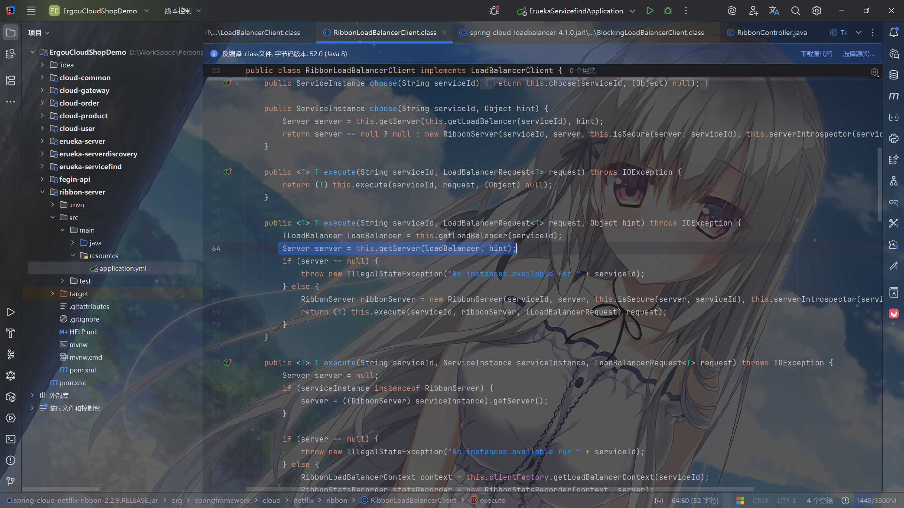Screen dimensions: 904x508
Task: Open run configuration dropdown arrow
Action: (x=632, y=11)
